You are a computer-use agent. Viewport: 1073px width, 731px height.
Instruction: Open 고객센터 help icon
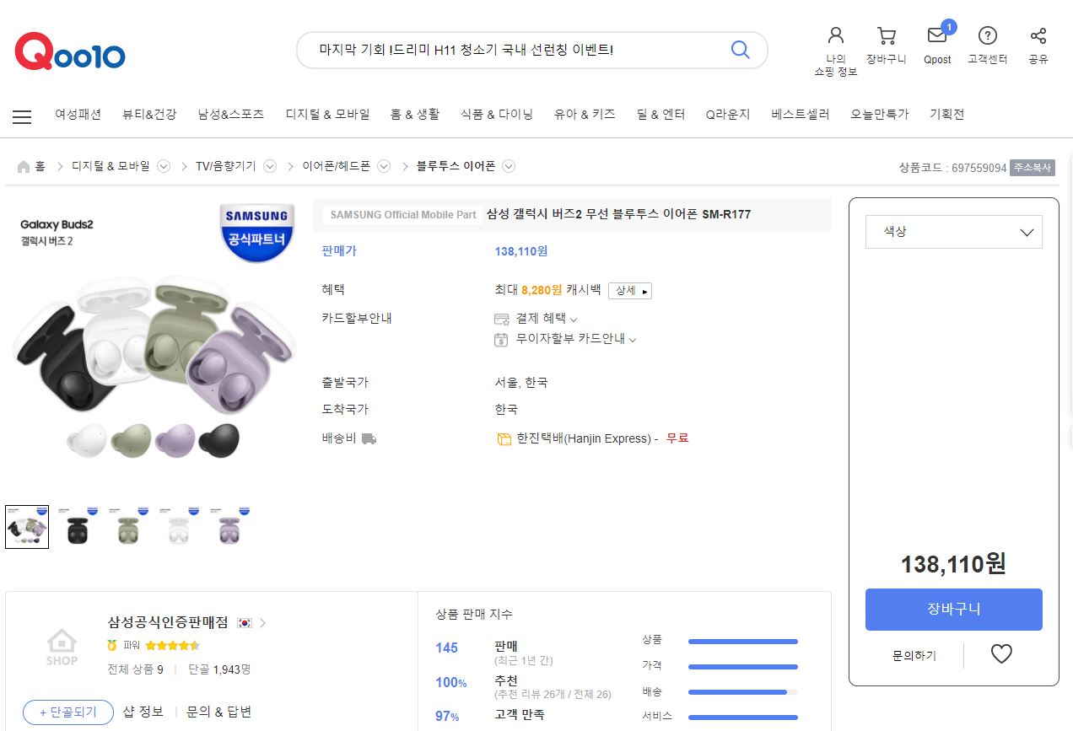pos(988,35)
